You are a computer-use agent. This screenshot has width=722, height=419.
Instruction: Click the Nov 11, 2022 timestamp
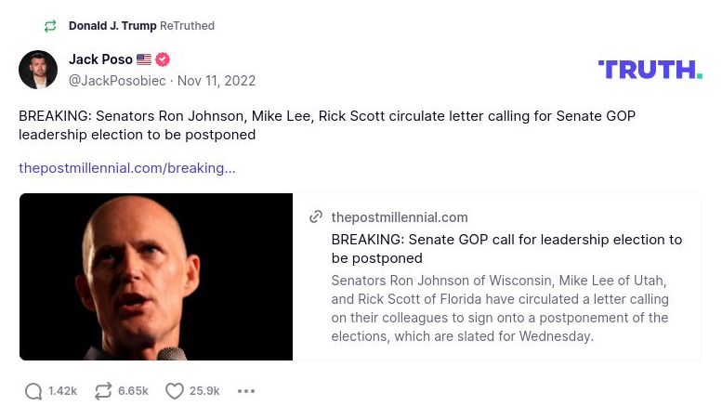[216, 81]
